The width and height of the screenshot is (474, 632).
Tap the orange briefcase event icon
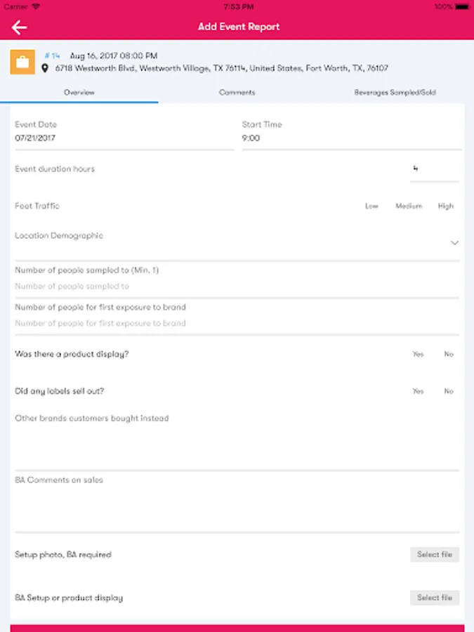(x=22, y=62)
